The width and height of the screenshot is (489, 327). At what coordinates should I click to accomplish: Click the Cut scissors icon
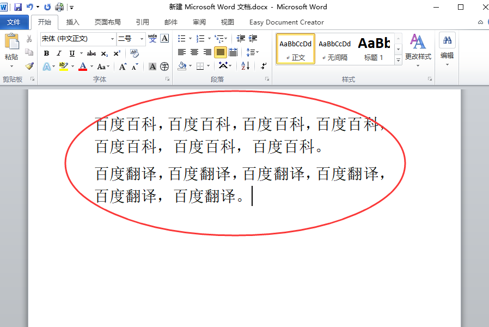pyautogui.click(x=29, y=39)
